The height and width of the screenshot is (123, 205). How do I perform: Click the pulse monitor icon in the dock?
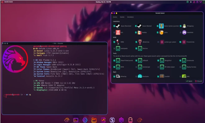(103, 120)
